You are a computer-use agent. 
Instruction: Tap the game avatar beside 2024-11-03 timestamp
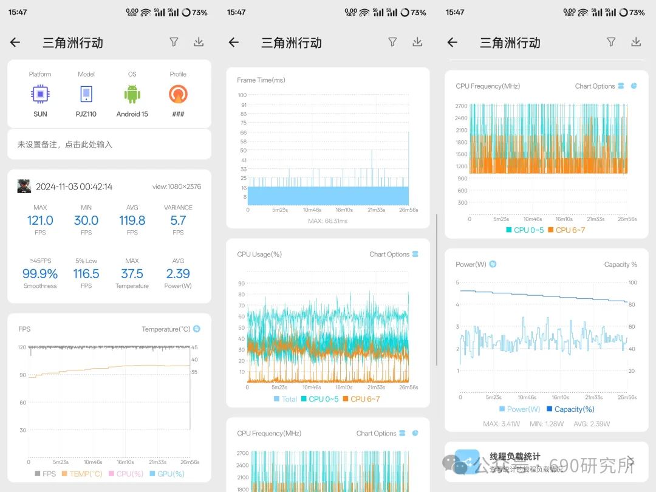[x=24, y=186]
